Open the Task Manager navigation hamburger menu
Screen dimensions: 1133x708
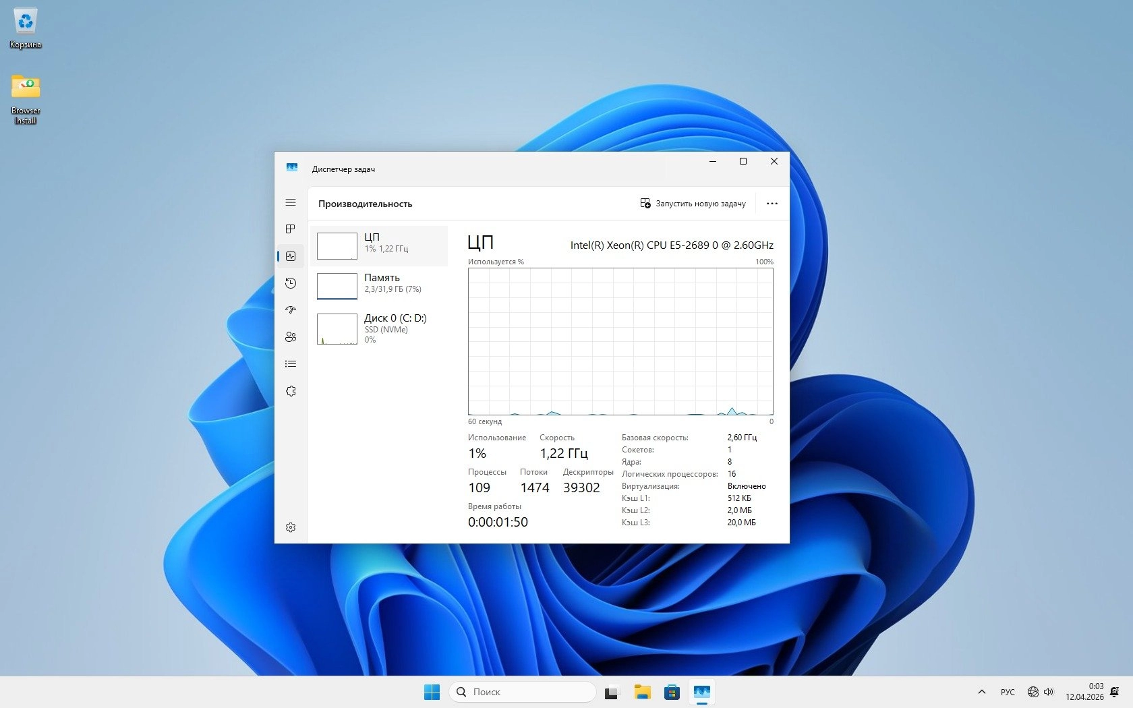pos(291,202)
